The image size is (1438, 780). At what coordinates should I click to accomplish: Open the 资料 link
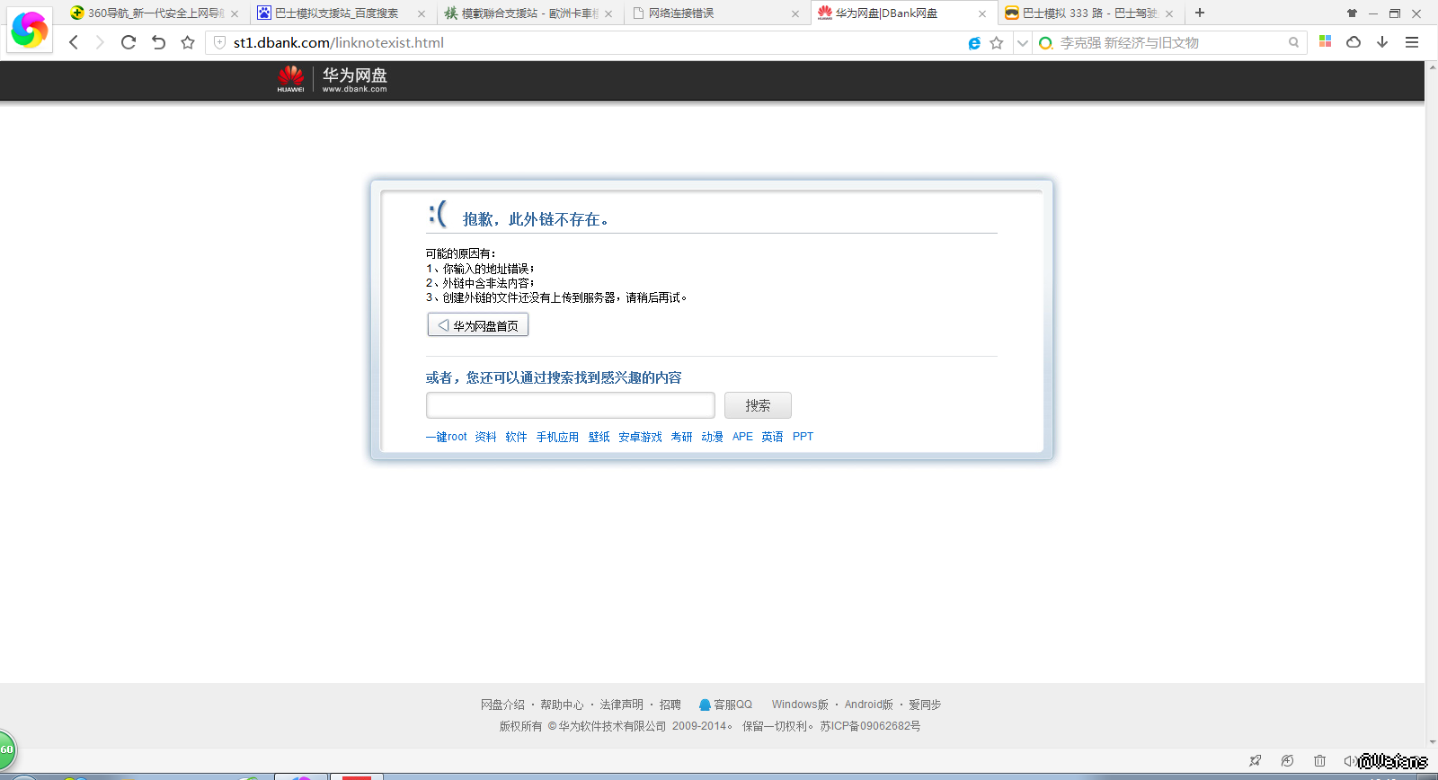[x=486, y=437]
